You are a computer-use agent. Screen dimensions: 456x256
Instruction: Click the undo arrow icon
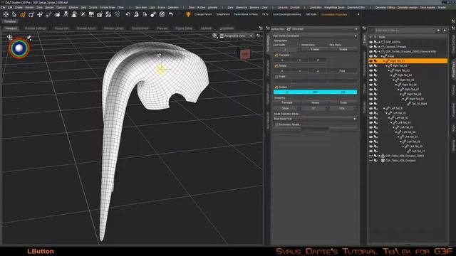click(x=171, y=14)
